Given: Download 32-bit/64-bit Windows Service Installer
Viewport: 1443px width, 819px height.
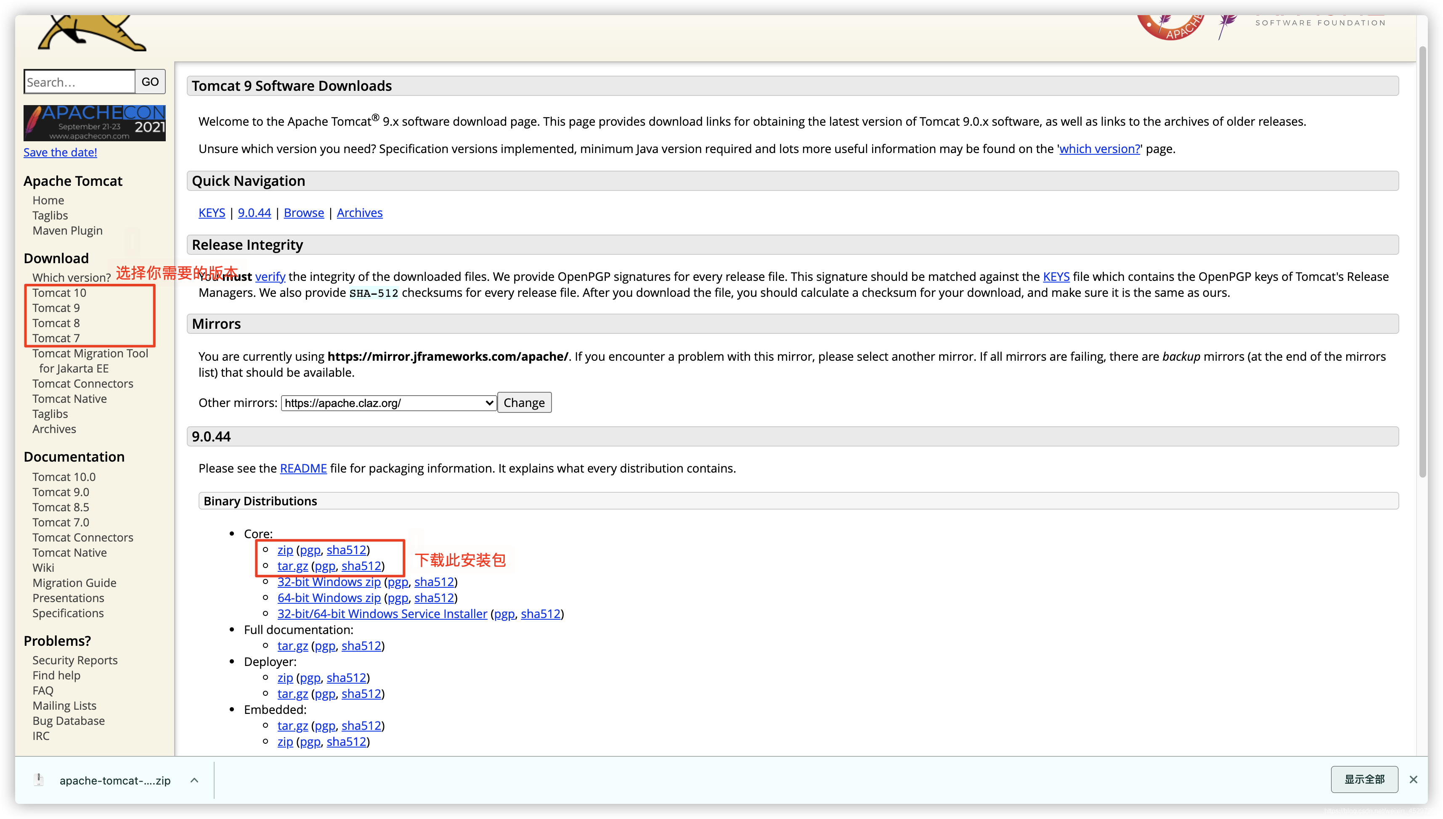Looking at the screenshot, I should click(382, 614).
